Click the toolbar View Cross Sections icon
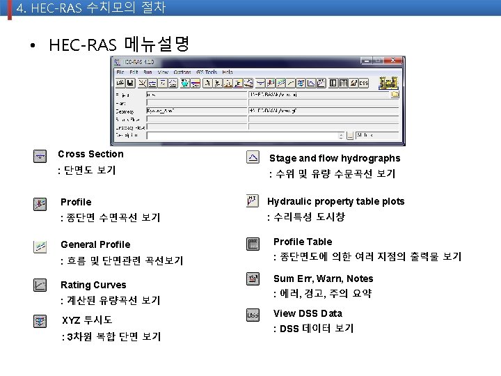The width and height of the screenshot is (501, 376). (260, 84)
